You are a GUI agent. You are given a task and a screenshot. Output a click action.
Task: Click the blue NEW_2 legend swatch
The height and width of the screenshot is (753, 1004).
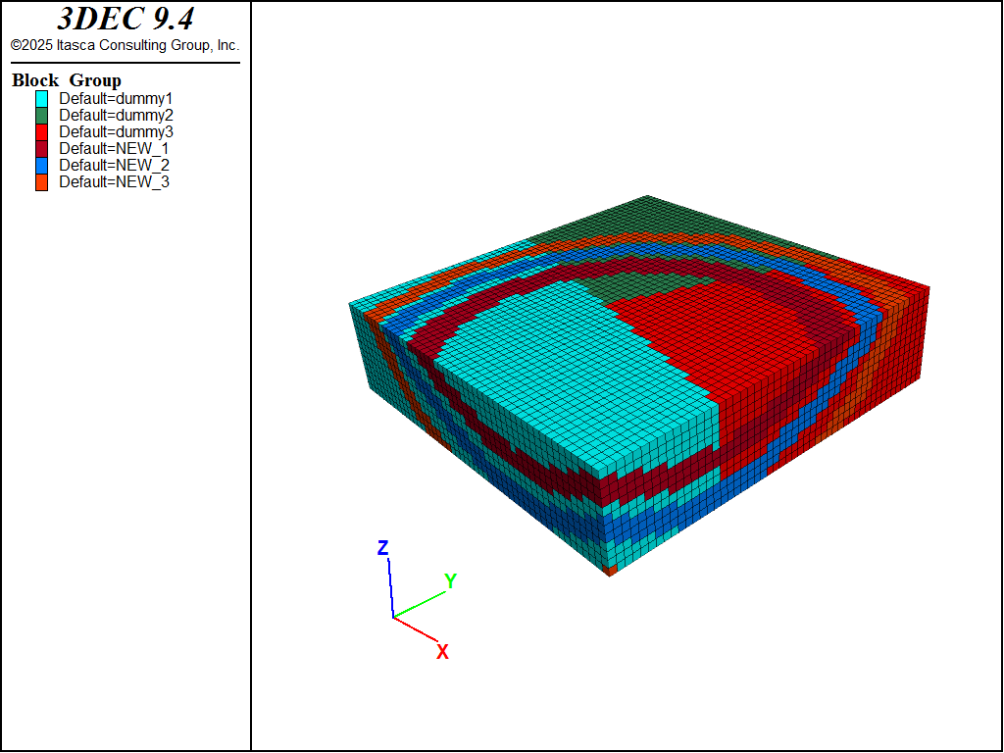click(41, 165)
